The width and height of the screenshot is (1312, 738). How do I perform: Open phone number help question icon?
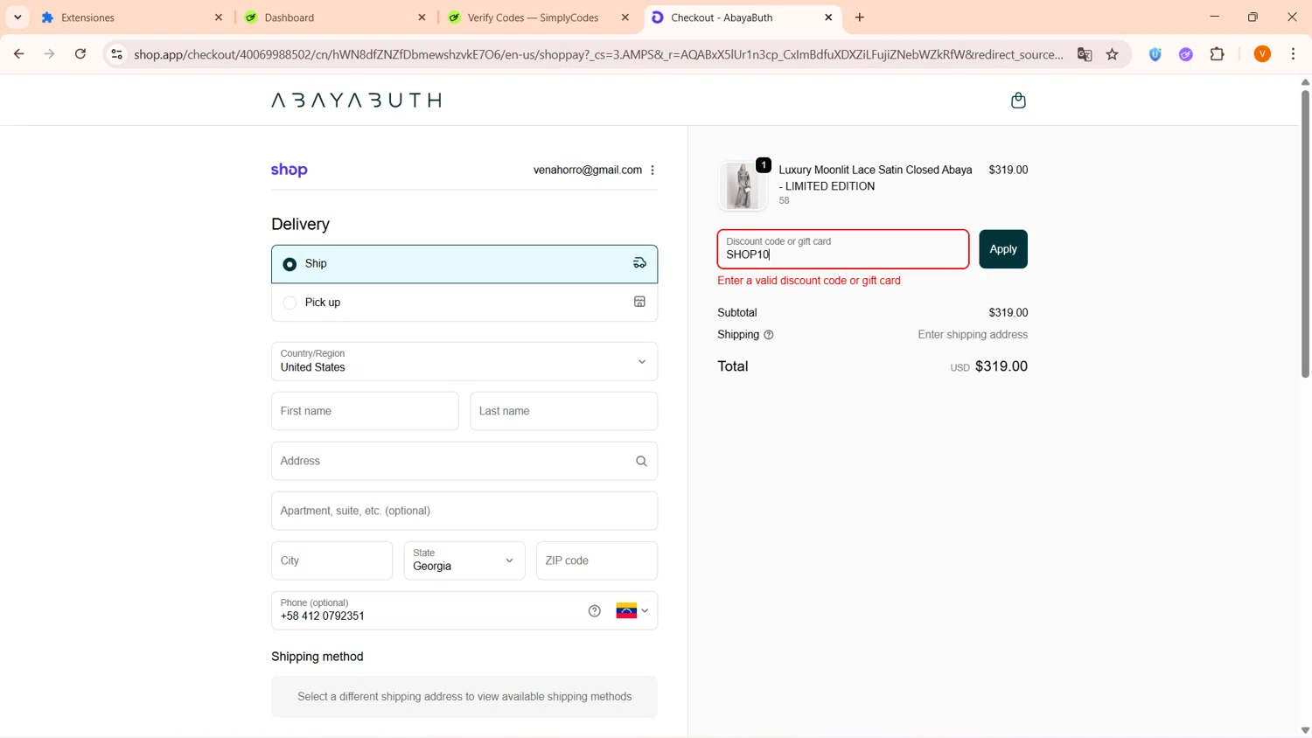(595, 611)
